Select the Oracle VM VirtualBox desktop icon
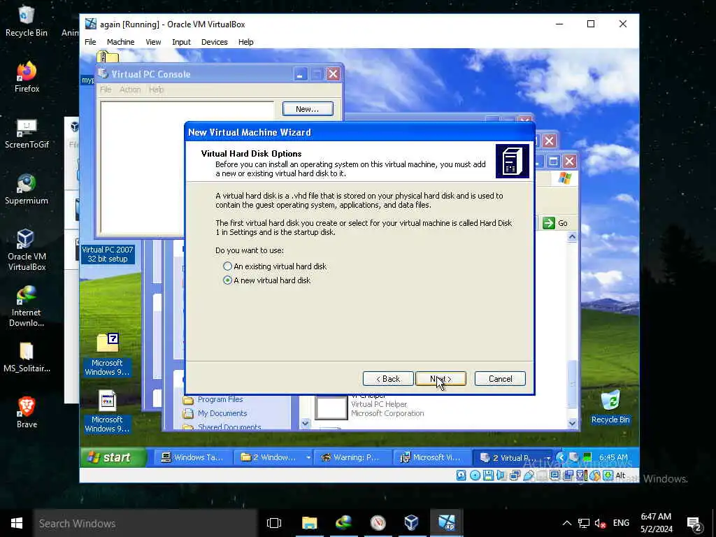The width and height of the screenshot is (716, 537). [27, 250]
